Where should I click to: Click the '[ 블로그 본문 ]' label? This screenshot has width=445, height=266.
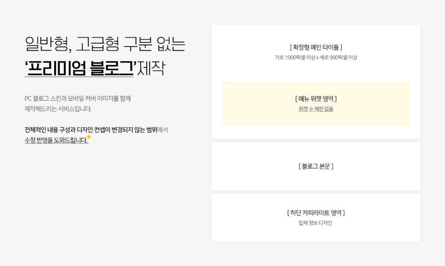point(316,166)
